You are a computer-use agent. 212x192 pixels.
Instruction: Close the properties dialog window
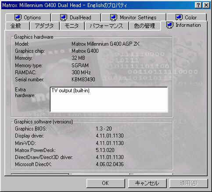click(x=206, y=5)
